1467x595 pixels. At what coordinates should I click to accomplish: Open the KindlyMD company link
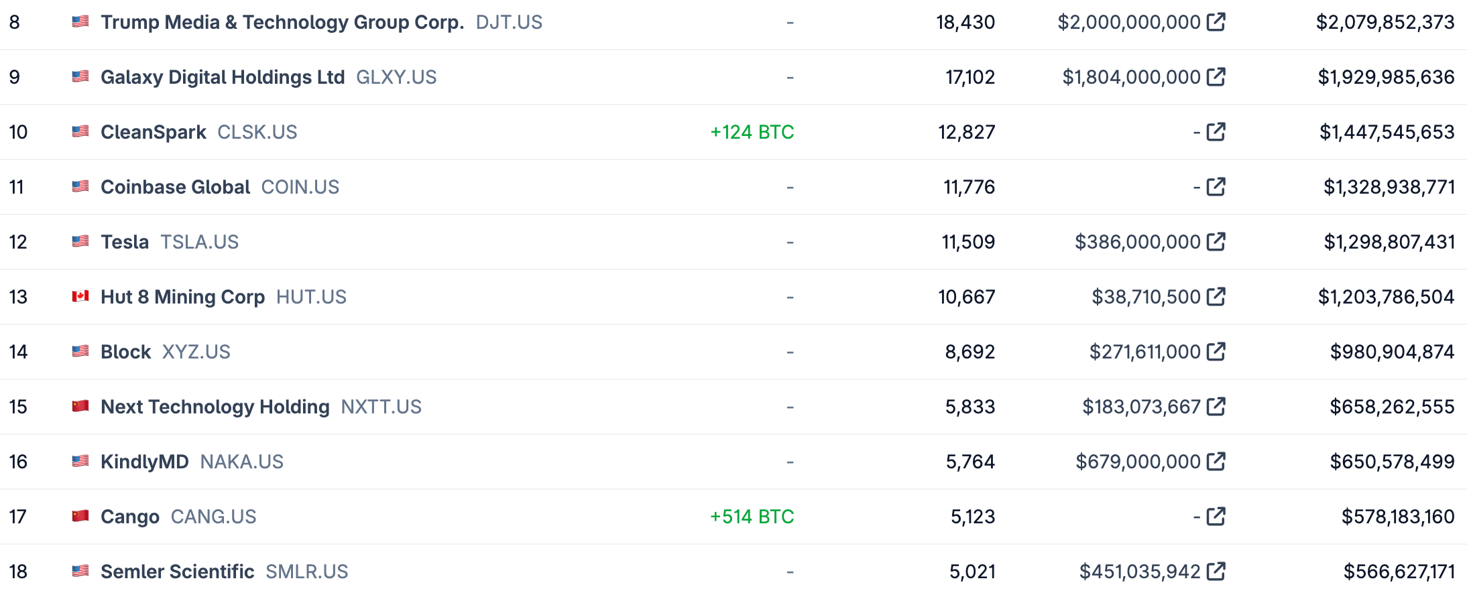click(144, 462)
